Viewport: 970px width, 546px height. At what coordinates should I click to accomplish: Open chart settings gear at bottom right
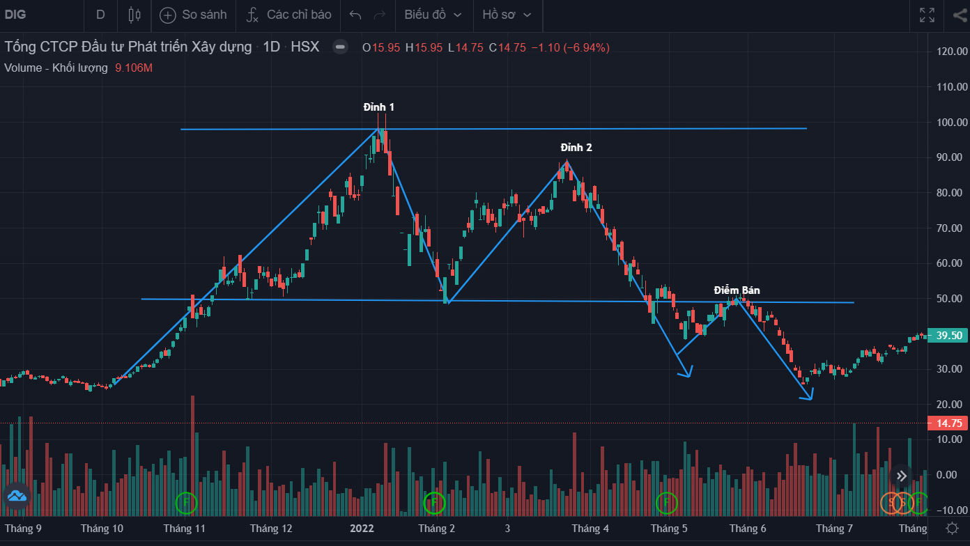pyautogui.click(x=952, y=529)
